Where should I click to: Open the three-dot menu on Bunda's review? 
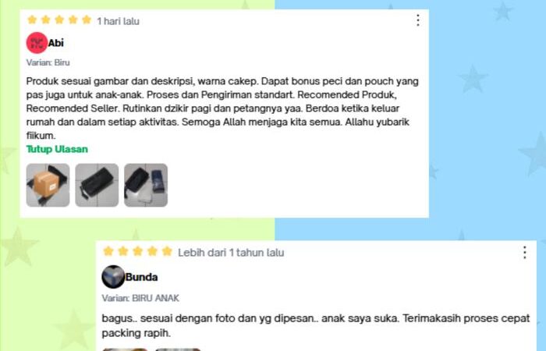[x=524, y=253]
